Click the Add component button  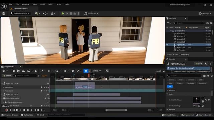199,64
